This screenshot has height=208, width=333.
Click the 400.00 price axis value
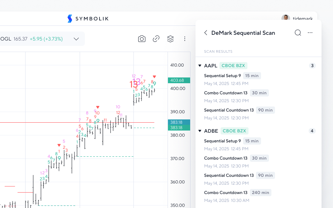click(x=178, y=89)
